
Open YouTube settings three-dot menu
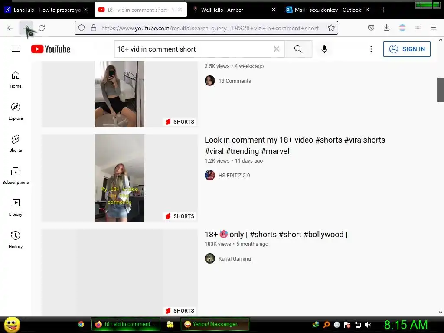371,49
